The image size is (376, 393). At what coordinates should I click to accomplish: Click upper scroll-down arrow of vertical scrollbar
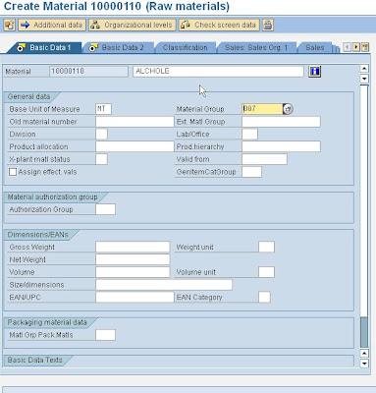(364, 79)
